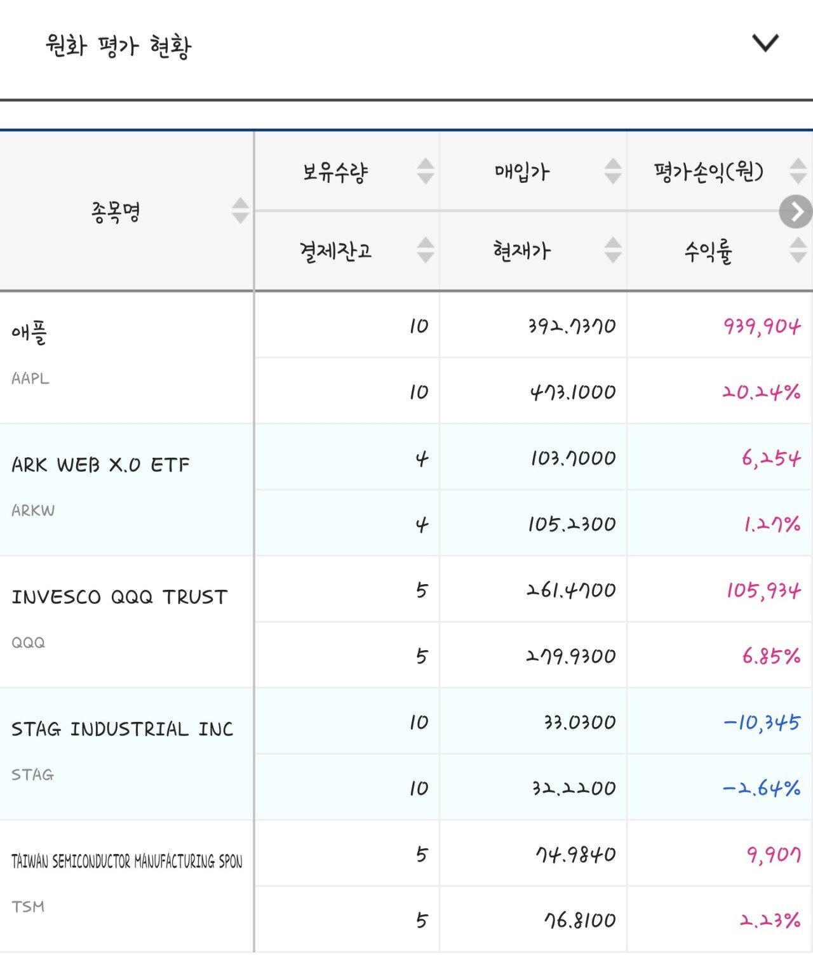The height and width of the screenshot is (955, 813).
Task: Sort by 보유수량 column arrows
Action: point(426,171)
